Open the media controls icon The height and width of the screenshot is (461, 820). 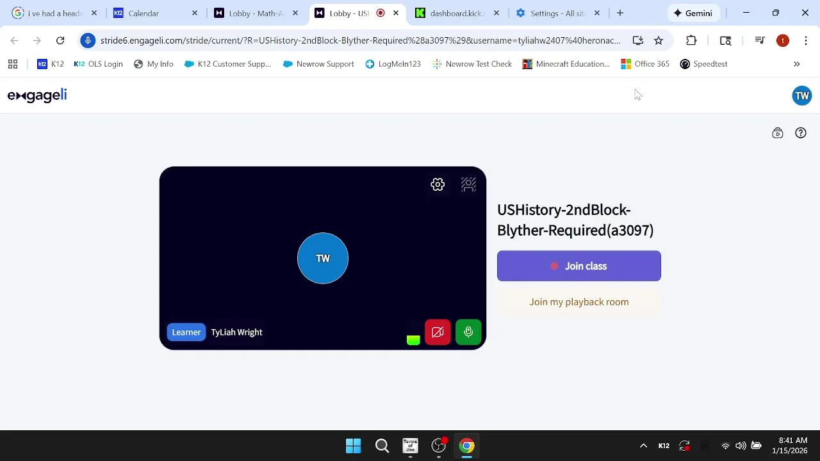tap(760, 40)
